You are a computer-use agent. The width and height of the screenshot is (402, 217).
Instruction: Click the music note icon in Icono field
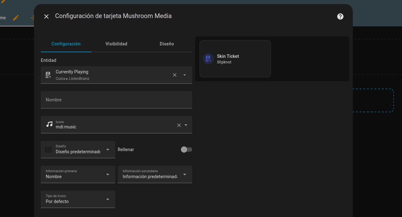click(x=49, y=124)
